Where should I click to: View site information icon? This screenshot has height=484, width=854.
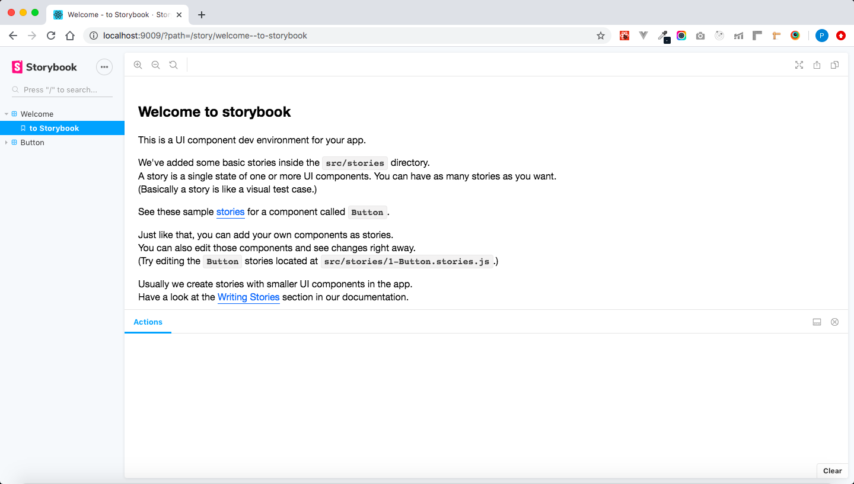point(93,36)
